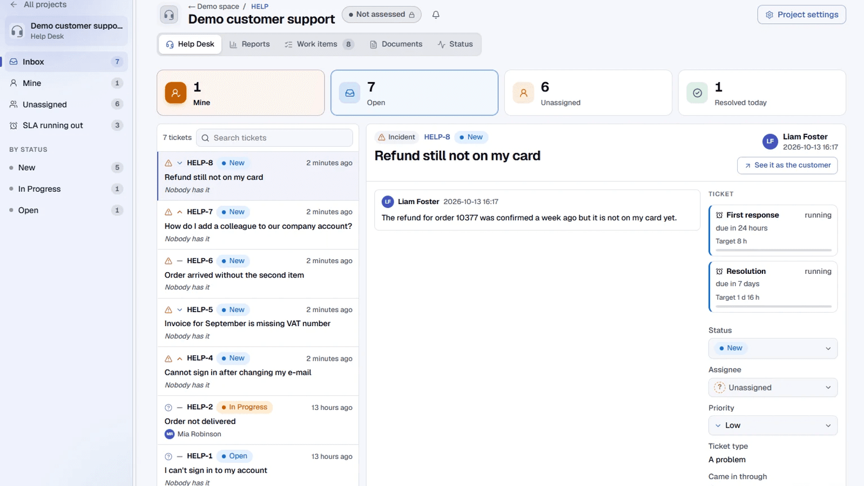Click the person icon on Unassigned card
This screenshot has height=486, width=864.
(x=523, y=93)
